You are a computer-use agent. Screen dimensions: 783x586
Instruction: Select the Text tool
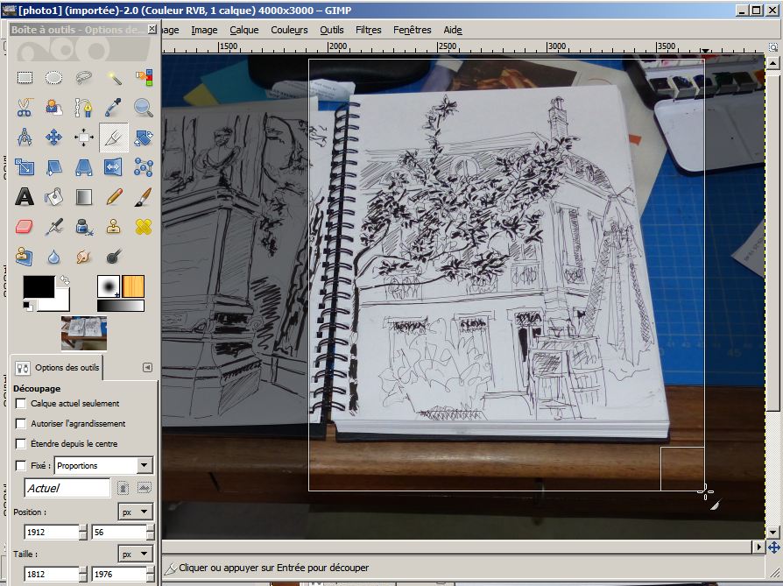25,197
